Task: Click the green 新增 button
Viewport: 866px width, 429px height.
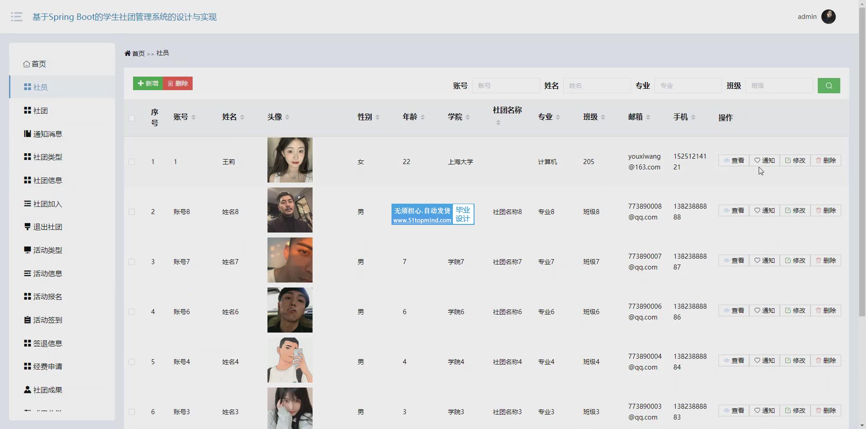Action: click(x=148, y=83)
